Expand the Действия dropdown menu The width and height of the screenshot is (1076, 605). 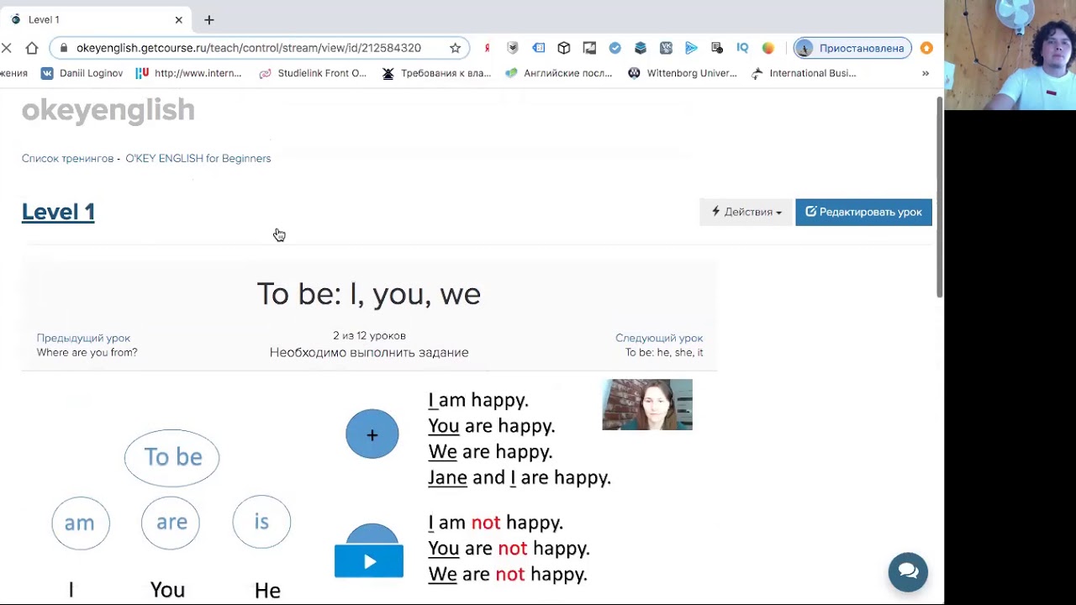(746, 212)
